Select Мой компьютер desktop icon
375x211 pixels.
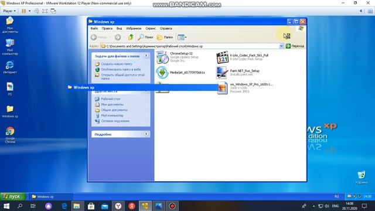click(x=10, y=47)
